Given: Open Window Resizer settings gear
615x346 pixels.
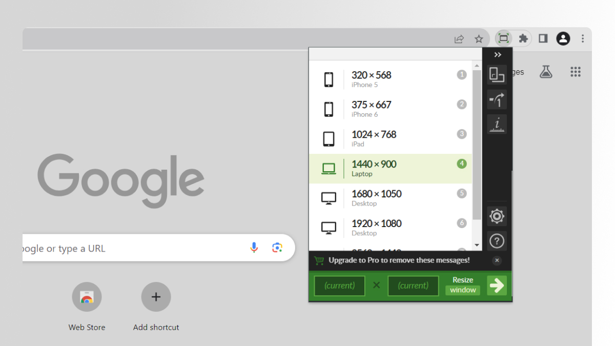Looking at the screenshot, I should pos(497,216).
